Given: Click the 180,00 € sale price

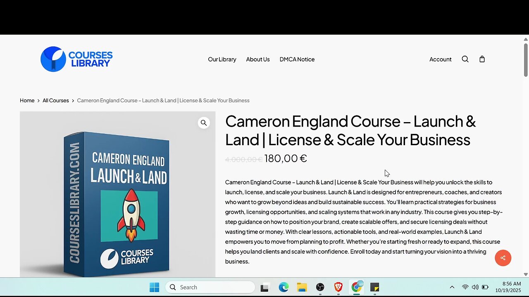Looking at the screenshot, I should [286, 158].
